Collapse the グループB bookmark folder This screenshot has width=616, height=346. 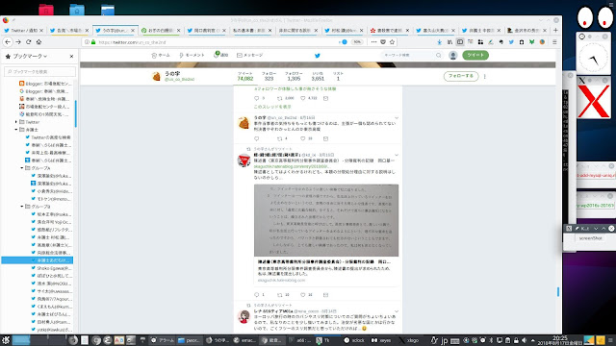(x=22, y=207)
